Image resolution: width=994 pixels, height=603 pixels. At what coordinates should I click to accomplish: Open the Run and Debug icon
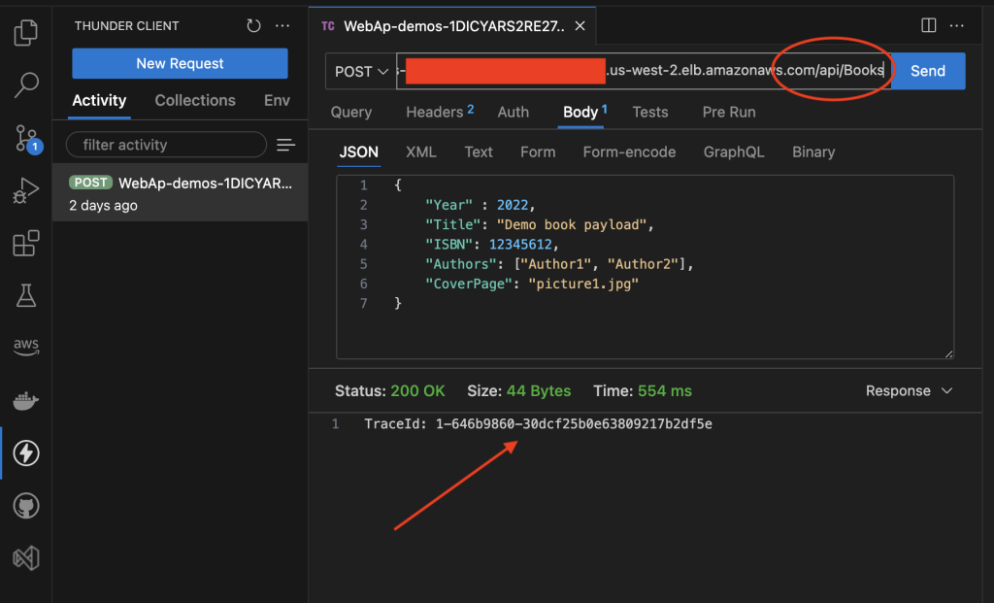[x=25, y=188]
